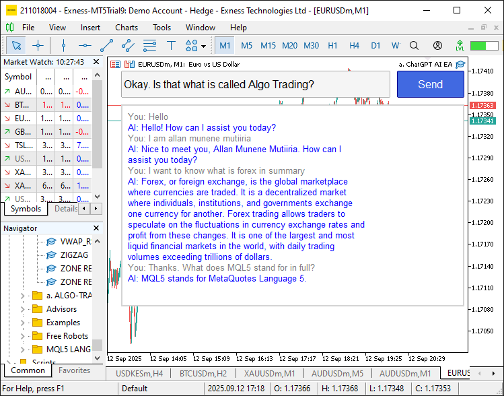Open the search magnifier icon
The height and width of the screenshot is (396, 504).
coord(414,45)
